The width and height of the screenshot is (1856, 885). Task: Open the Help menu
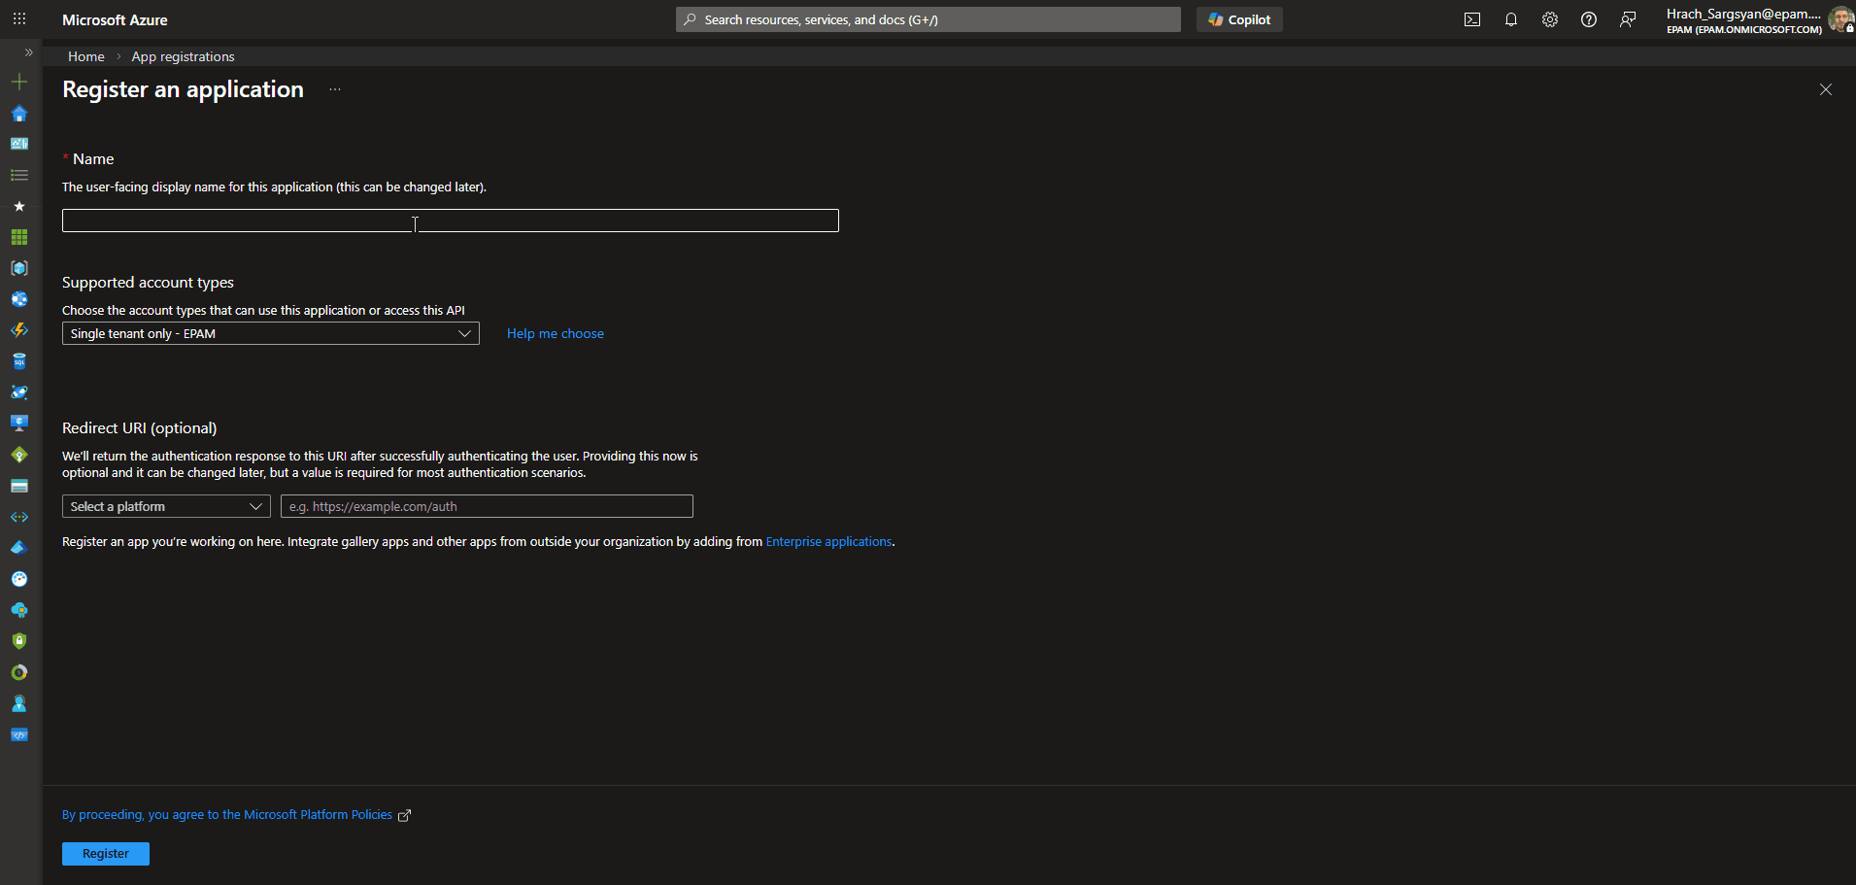pyautogui.click(x=1589, y=19)
